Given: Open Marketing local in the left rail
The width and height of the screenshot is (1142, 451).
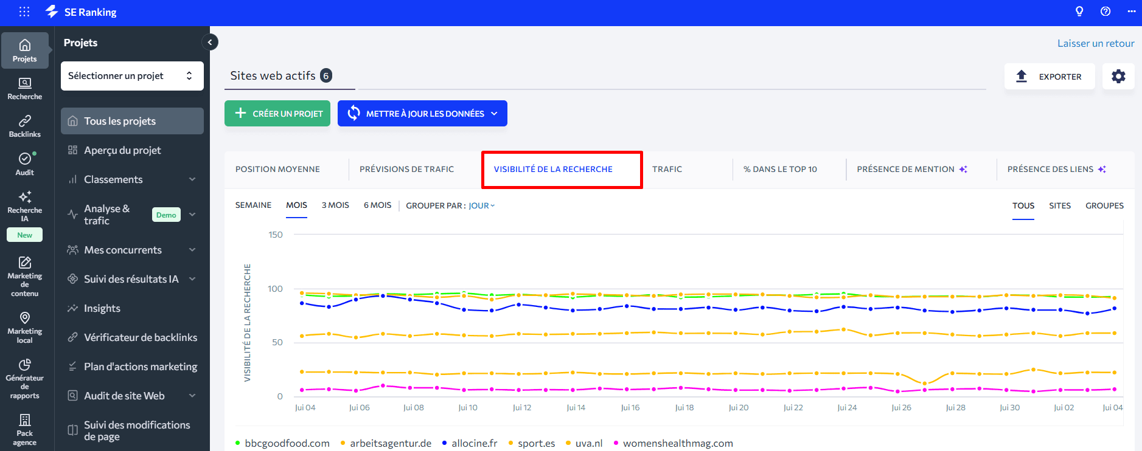Looking at the screenshot, I should 24,327.
